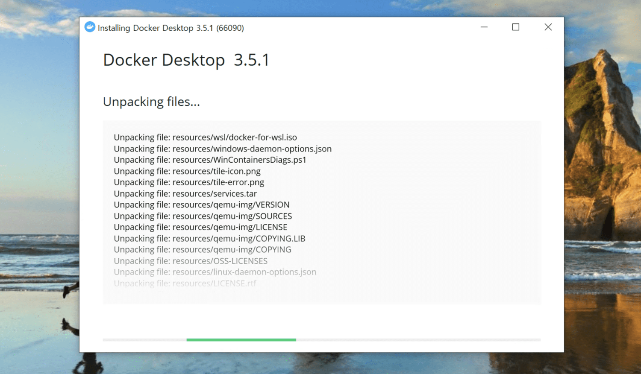The height and width of the screenshot is (374, 641).
Task: Select the qemu-img/VERSION log line
Action: coord(202,205)
